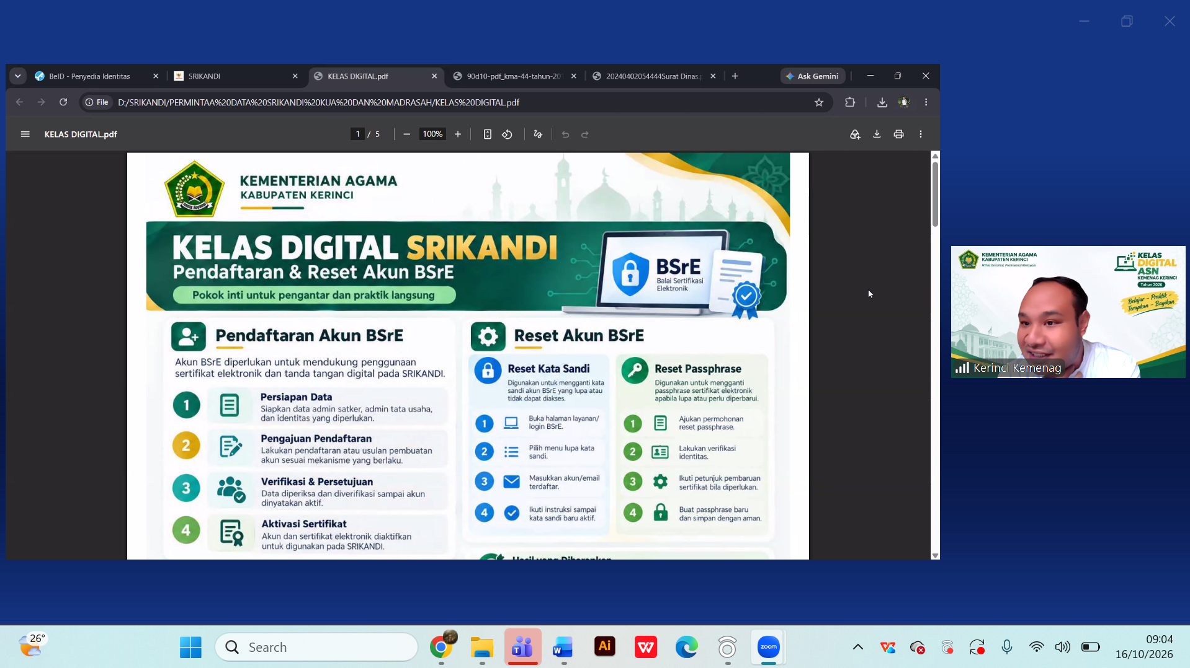
Task: Expand the tab search dropdown arrow
Action: click(x=18, y=76)
